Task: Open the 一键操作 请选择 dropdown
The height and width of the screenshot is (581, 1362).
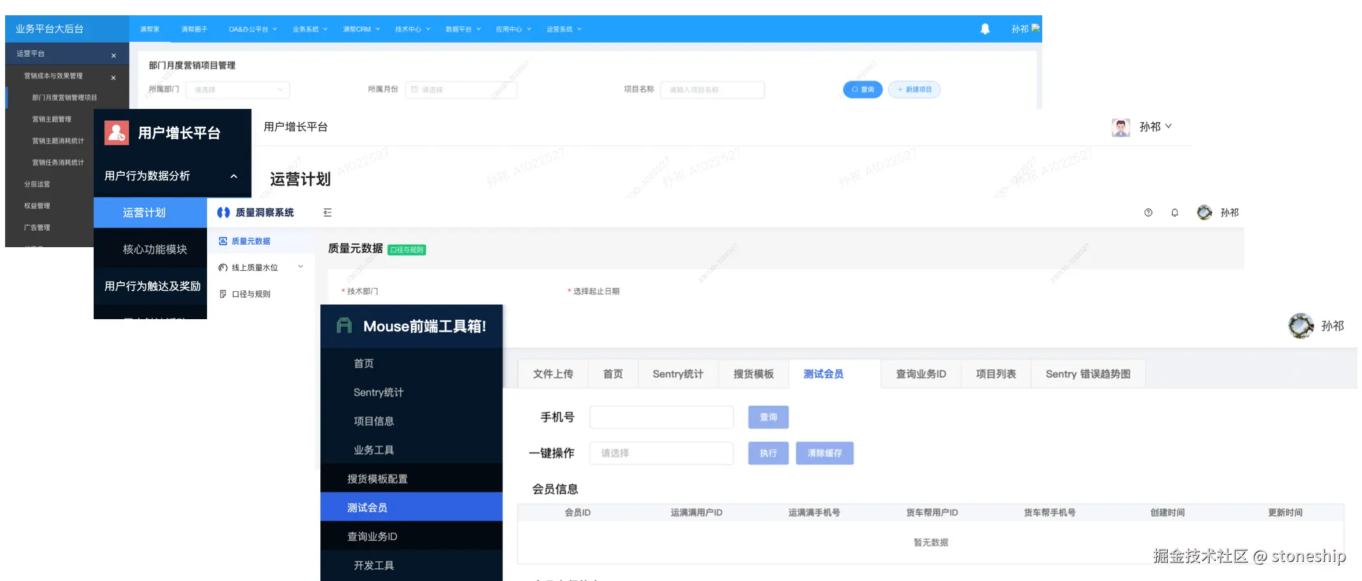Action: [661, 453]
